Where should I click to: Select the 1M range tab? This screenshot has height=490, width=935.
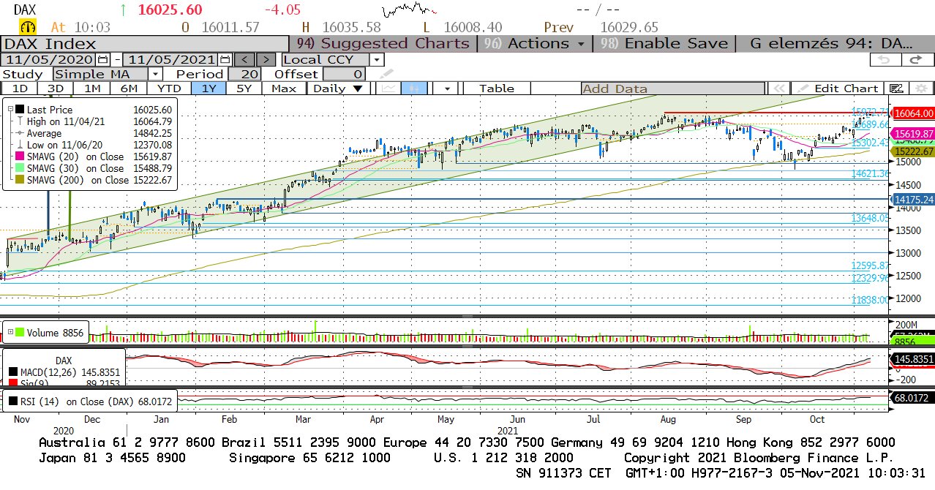(91, 88)
